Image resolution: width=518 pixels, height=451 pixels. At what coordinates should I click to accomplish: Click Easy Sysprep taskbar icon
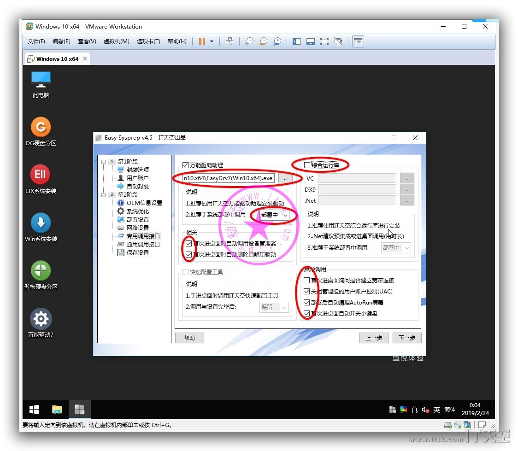(79, 410)
